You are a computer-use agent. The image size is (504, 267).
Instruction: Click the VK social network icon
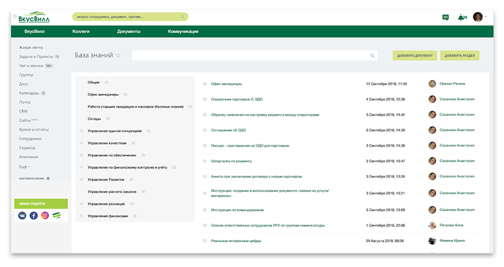click(22, 215)
